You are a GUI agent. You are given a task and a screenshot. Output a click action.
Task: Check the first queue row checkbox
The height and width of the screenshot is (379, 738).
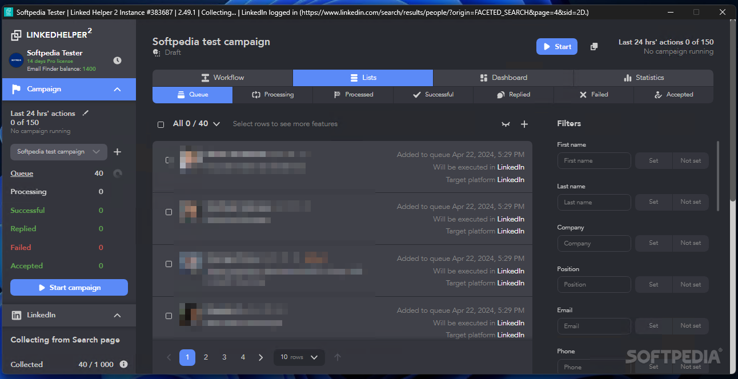tap(169, 160)
